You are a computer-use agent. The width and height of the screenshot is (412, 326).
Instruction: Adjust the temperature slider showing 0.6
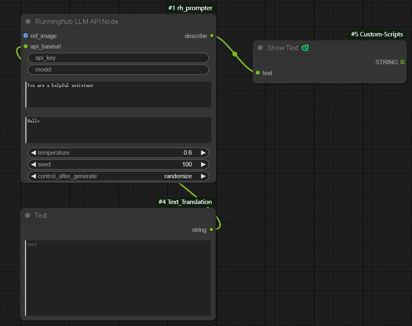click(x=118, y=153)
